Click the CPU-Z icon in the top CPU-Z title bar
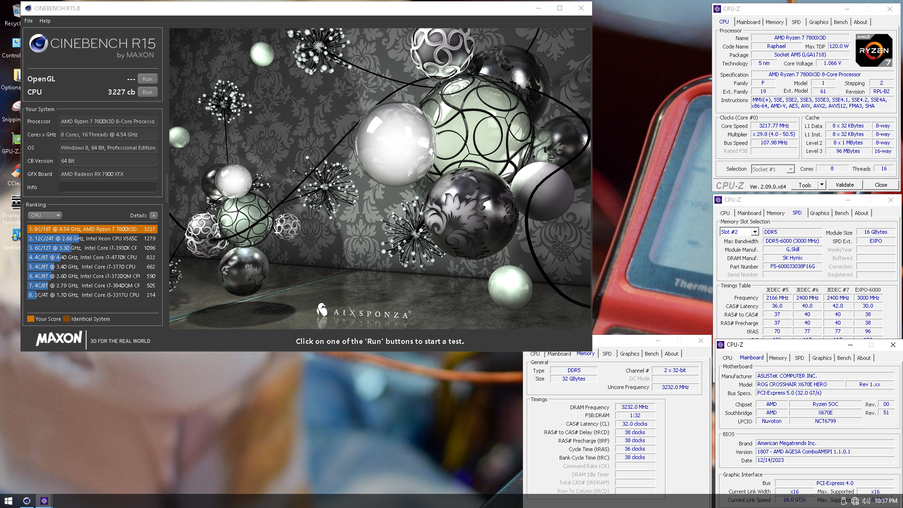The width and height of the screenshot is (903, 508). tap(717, 8)
